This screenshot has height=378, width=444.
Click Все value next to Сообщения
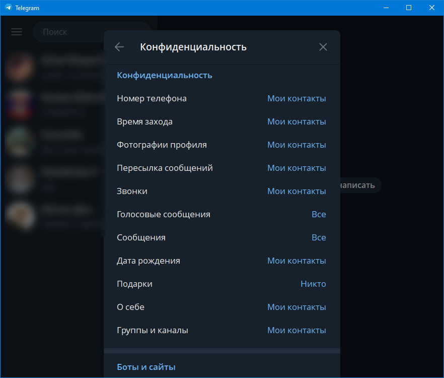coord(319,237)
